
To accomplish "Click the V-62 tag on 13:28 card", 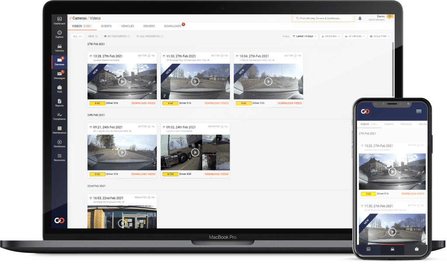I will click(97, 103).
